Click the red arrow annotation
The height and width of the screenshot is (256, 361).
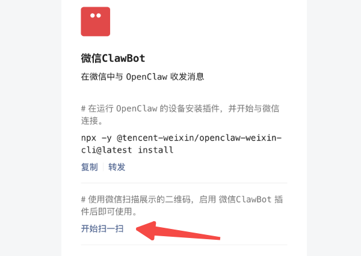177,231
